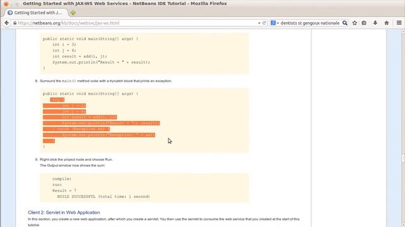Click the search box with 'dentists st gengoux nationale'
The image size is (405, 227).
point(310,23)
